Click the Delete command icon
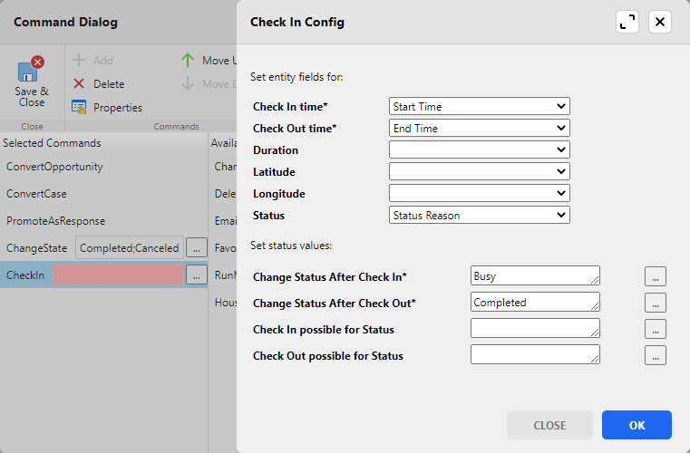Viewport: 690px width, 453px height. (79, 84)
